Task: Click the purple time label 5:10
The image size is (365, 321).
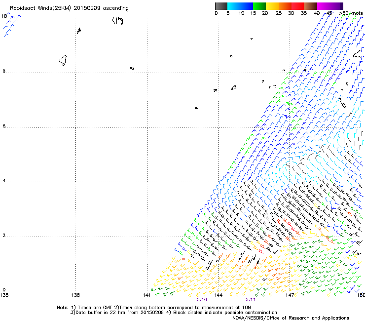Action: (x=202, y=300)
